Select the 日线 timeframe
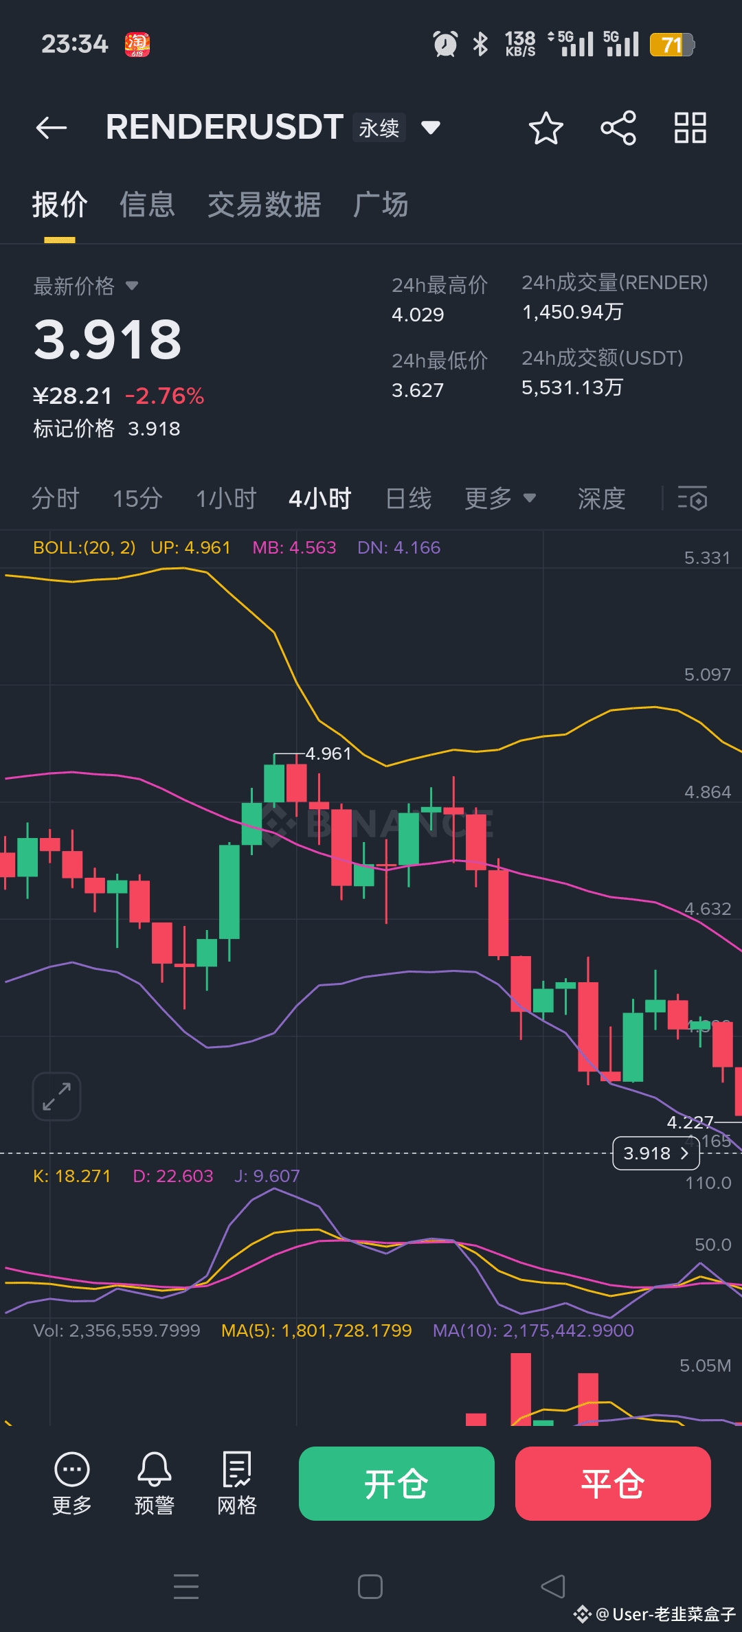 point(409,499)
